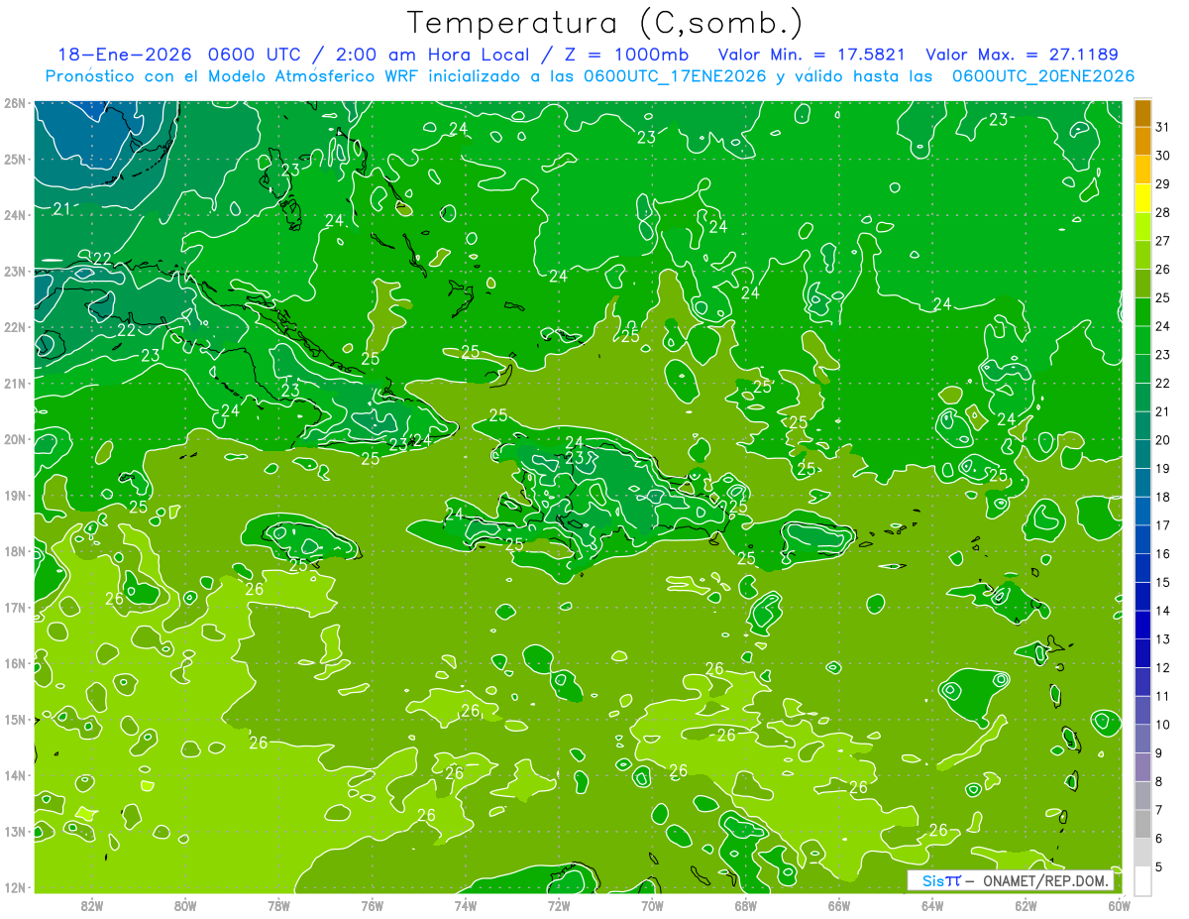Screen dimensions: 1189x919
Task: Click the "ONAMET/REP.DOM." credit label
Action: click(1045, 880)
